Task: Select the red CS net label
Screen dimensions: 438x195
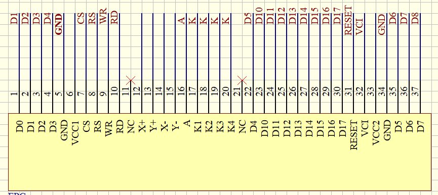Action: 81,19
